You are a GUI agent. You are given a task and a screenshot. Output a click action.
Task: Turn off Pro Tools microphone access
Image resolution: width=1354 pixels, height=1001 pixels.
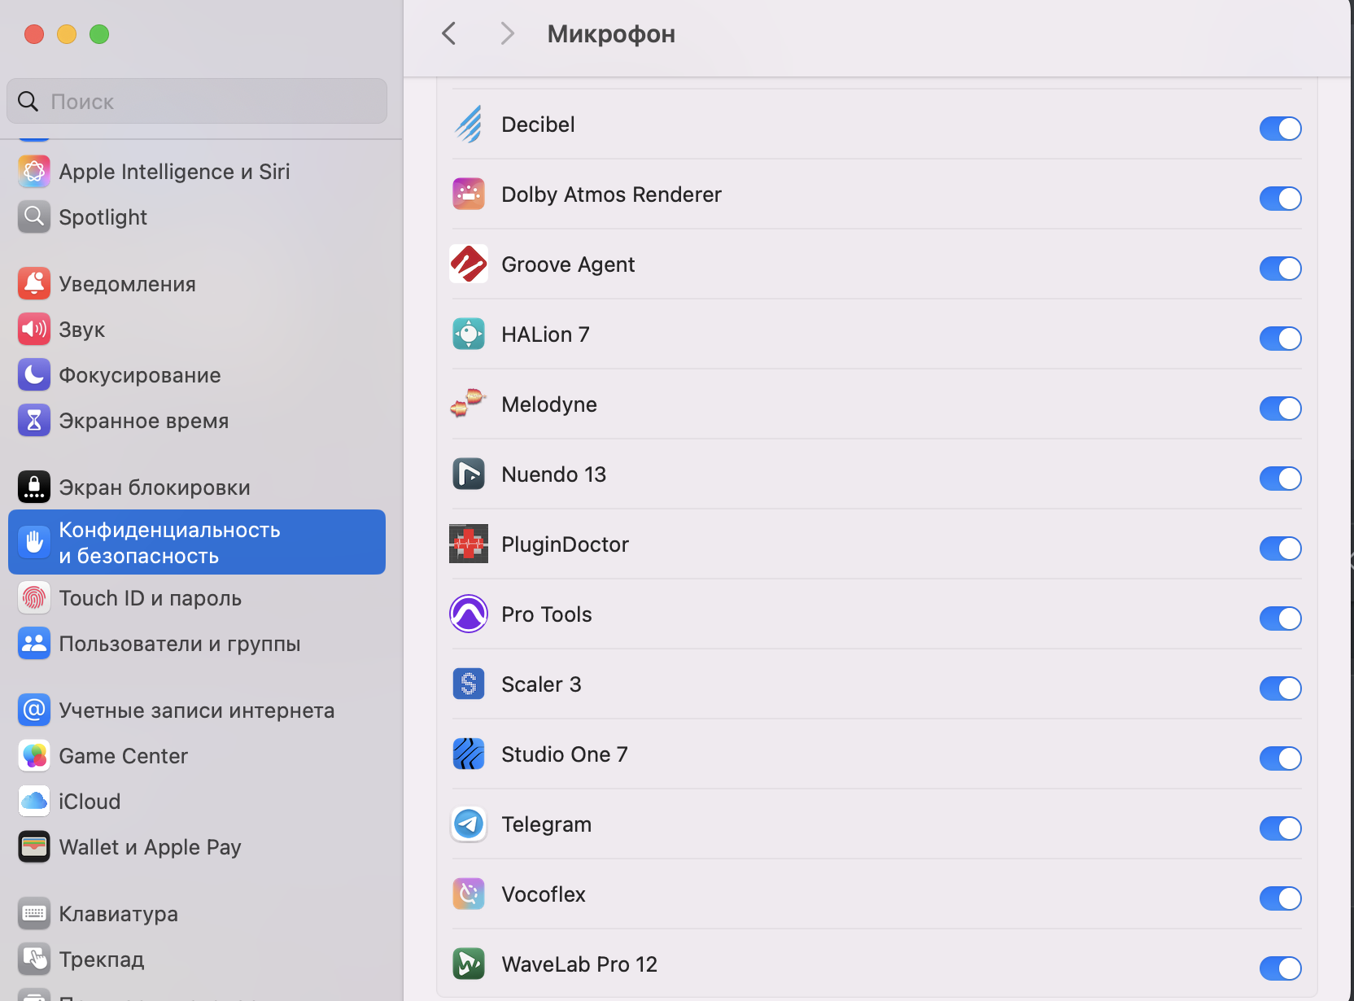point(1280,619)
